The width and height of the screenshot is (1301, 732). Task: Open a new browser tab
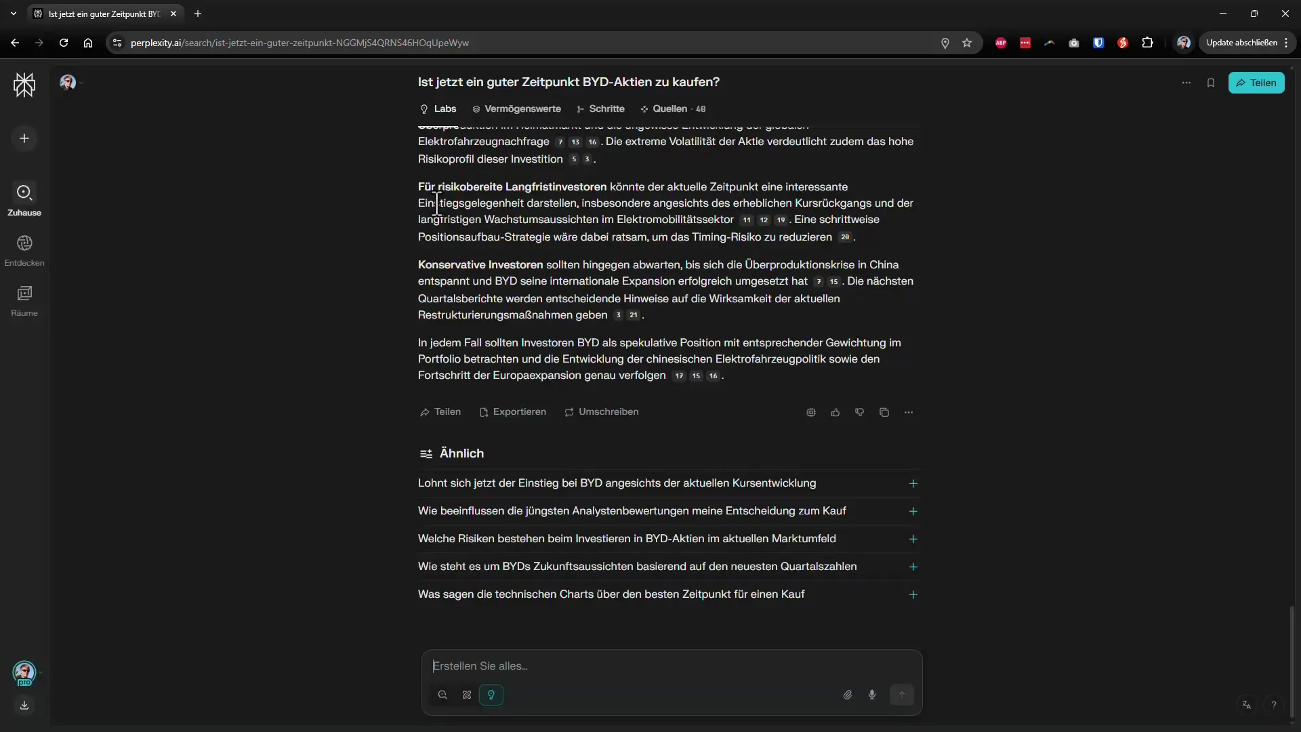(198, 14)
